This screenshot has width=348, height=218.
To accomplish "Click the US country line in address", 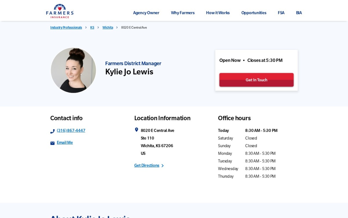I will pyautogui.click(x=143, y=153).
